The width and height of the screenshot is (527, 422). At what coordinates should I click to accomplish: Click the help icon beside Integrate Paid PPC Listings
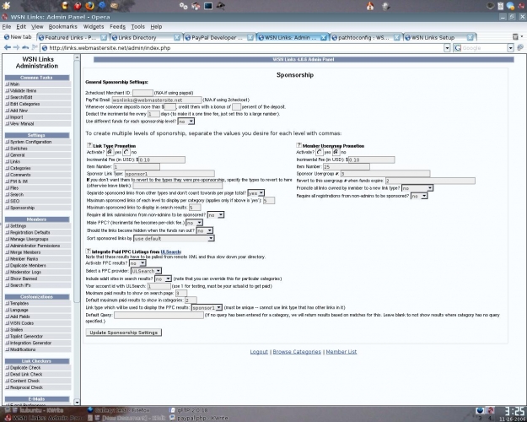(89, 252)
